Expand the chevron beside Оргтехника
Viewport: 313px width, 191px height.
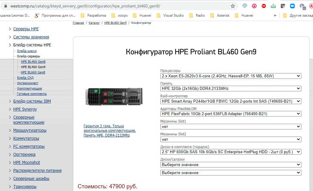tap(10, 154)
